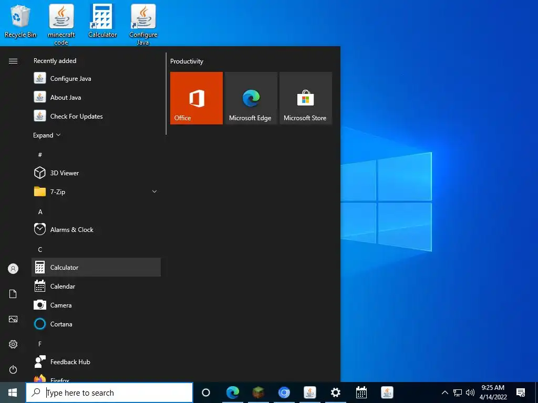Image resolution: width=538 pixels, height=403 pixels.
Task: Click the Productivity group heading
Action: [x=187, y=61]
